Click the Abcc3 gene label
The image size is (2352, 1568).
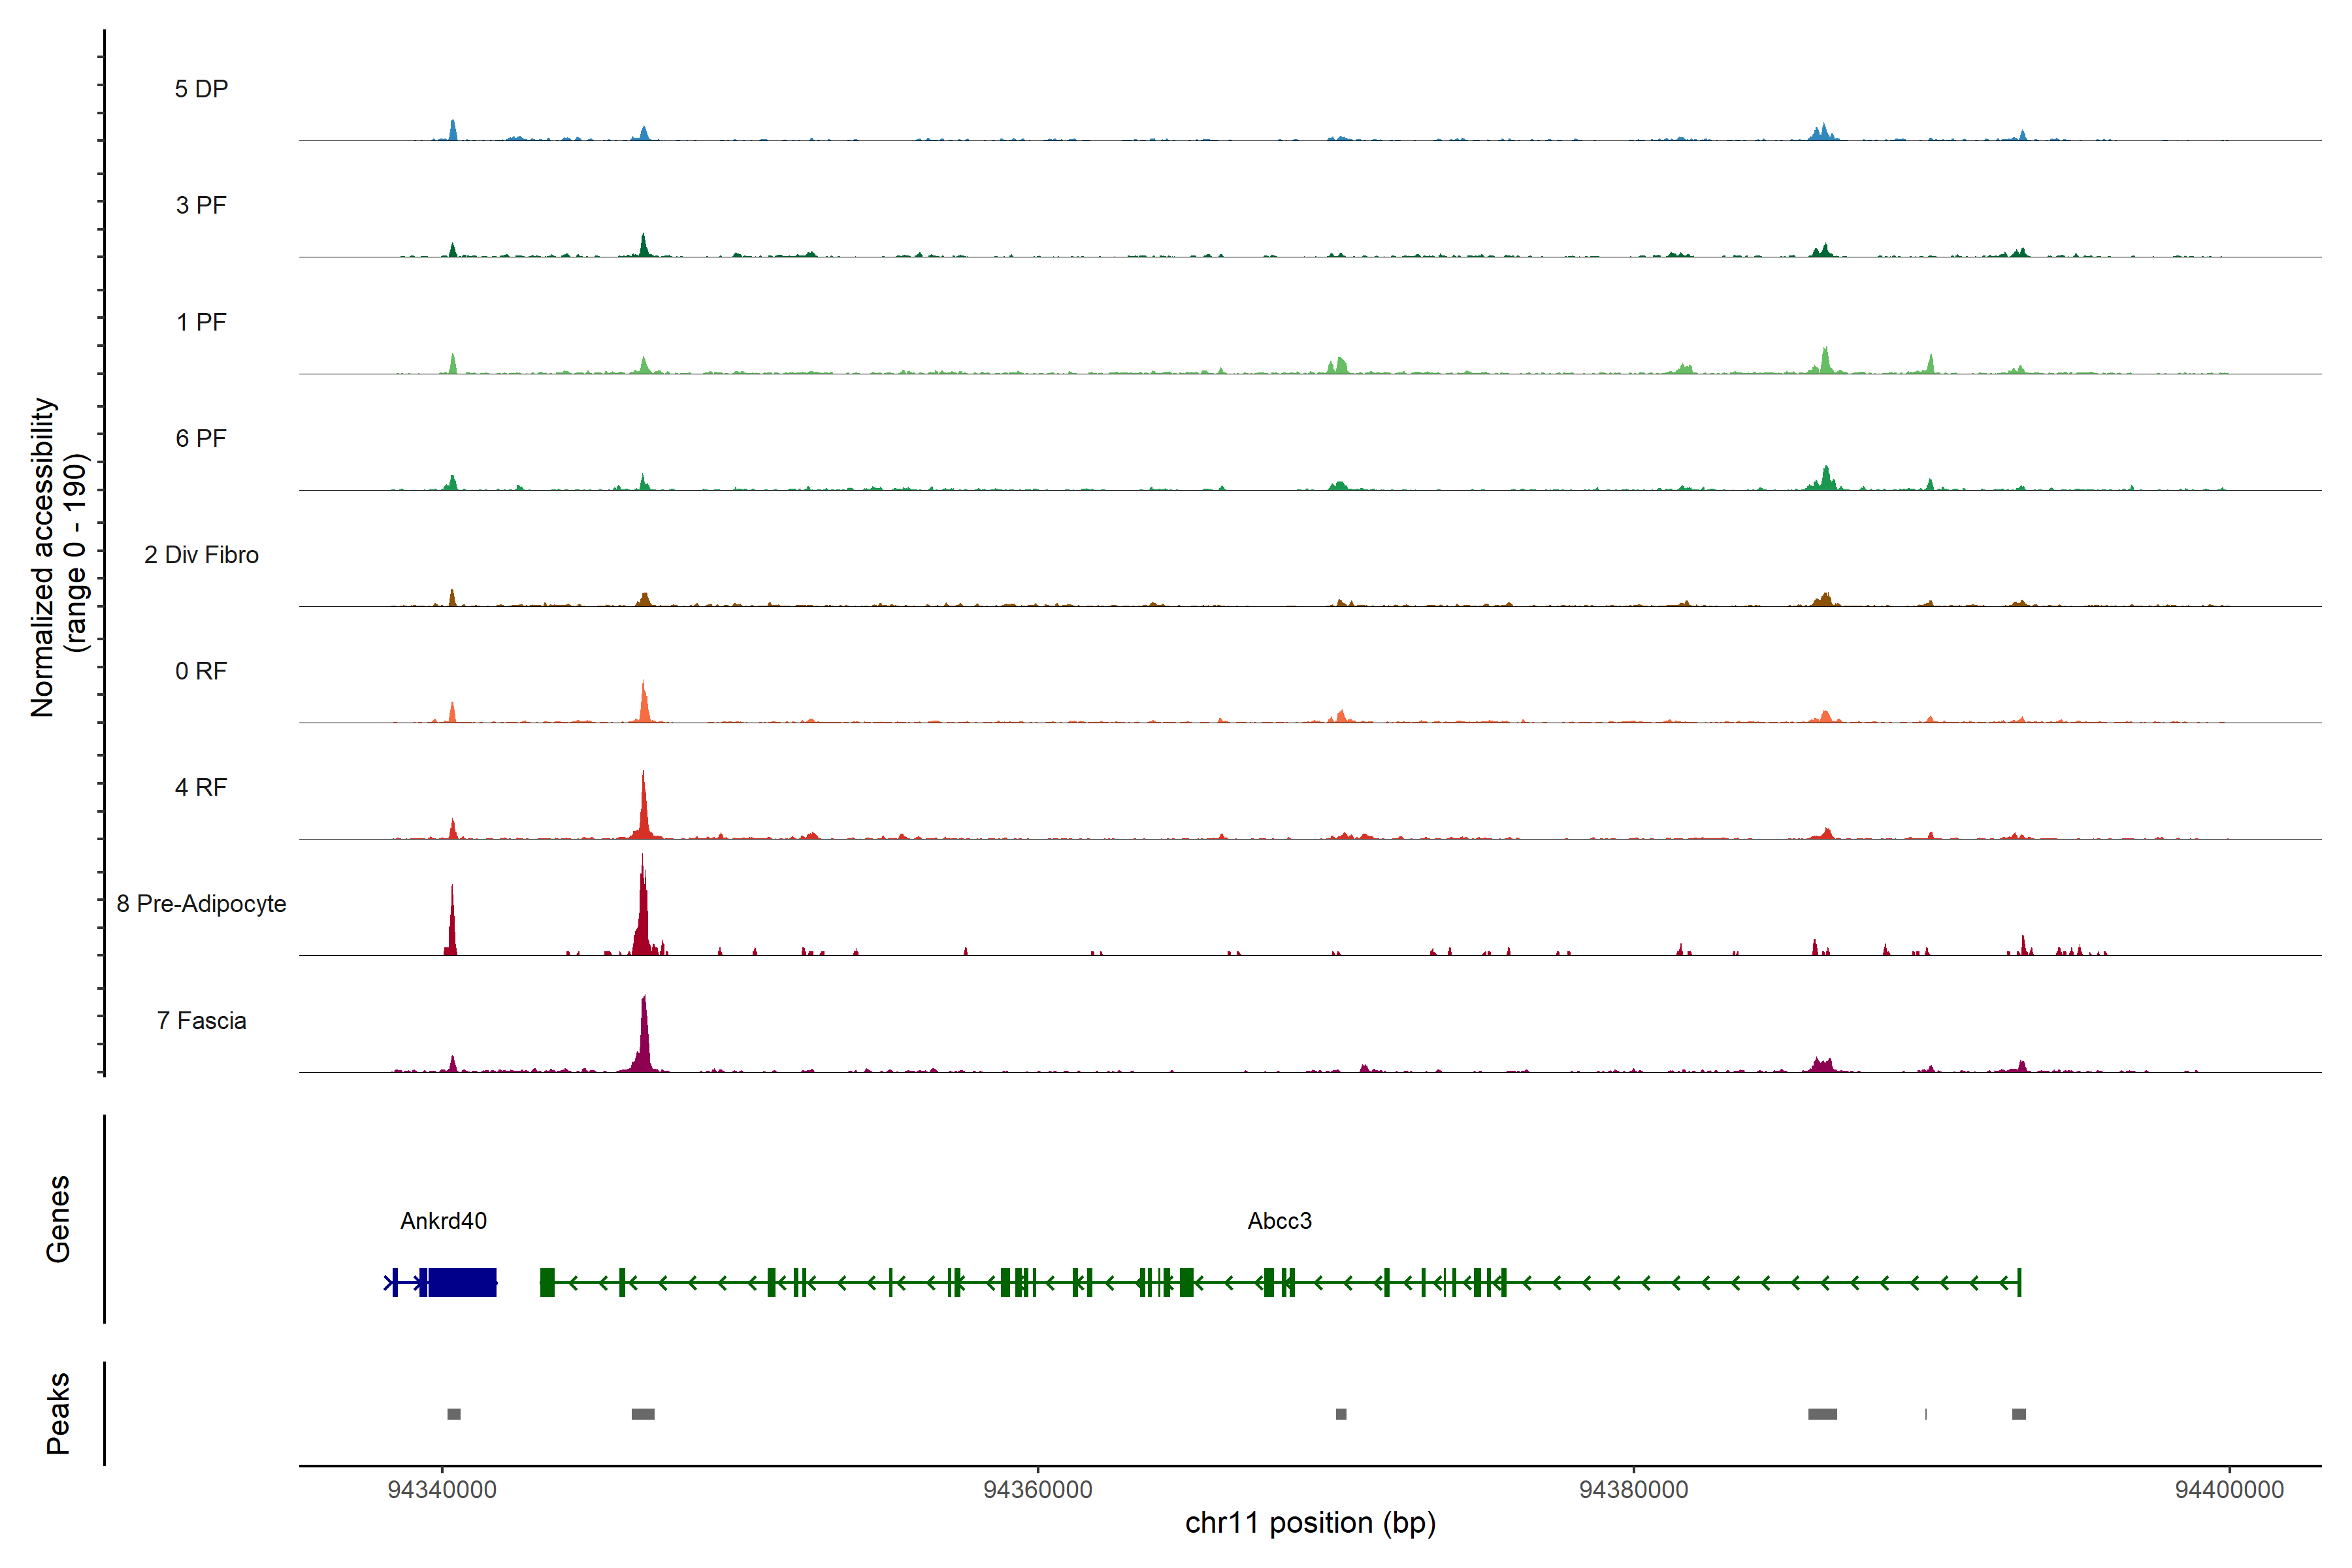(x=1279, y=1221)
